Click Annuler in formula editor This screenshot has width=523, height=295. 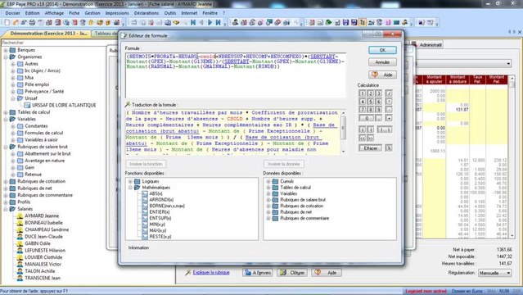(382, 62)
